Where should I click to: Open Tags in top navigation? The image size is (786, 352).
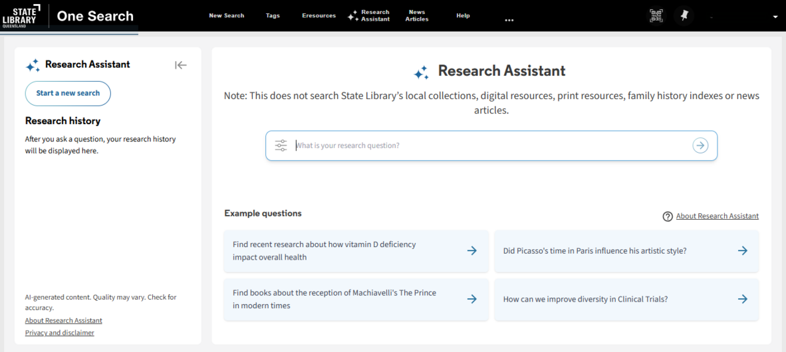click(273, 15)
